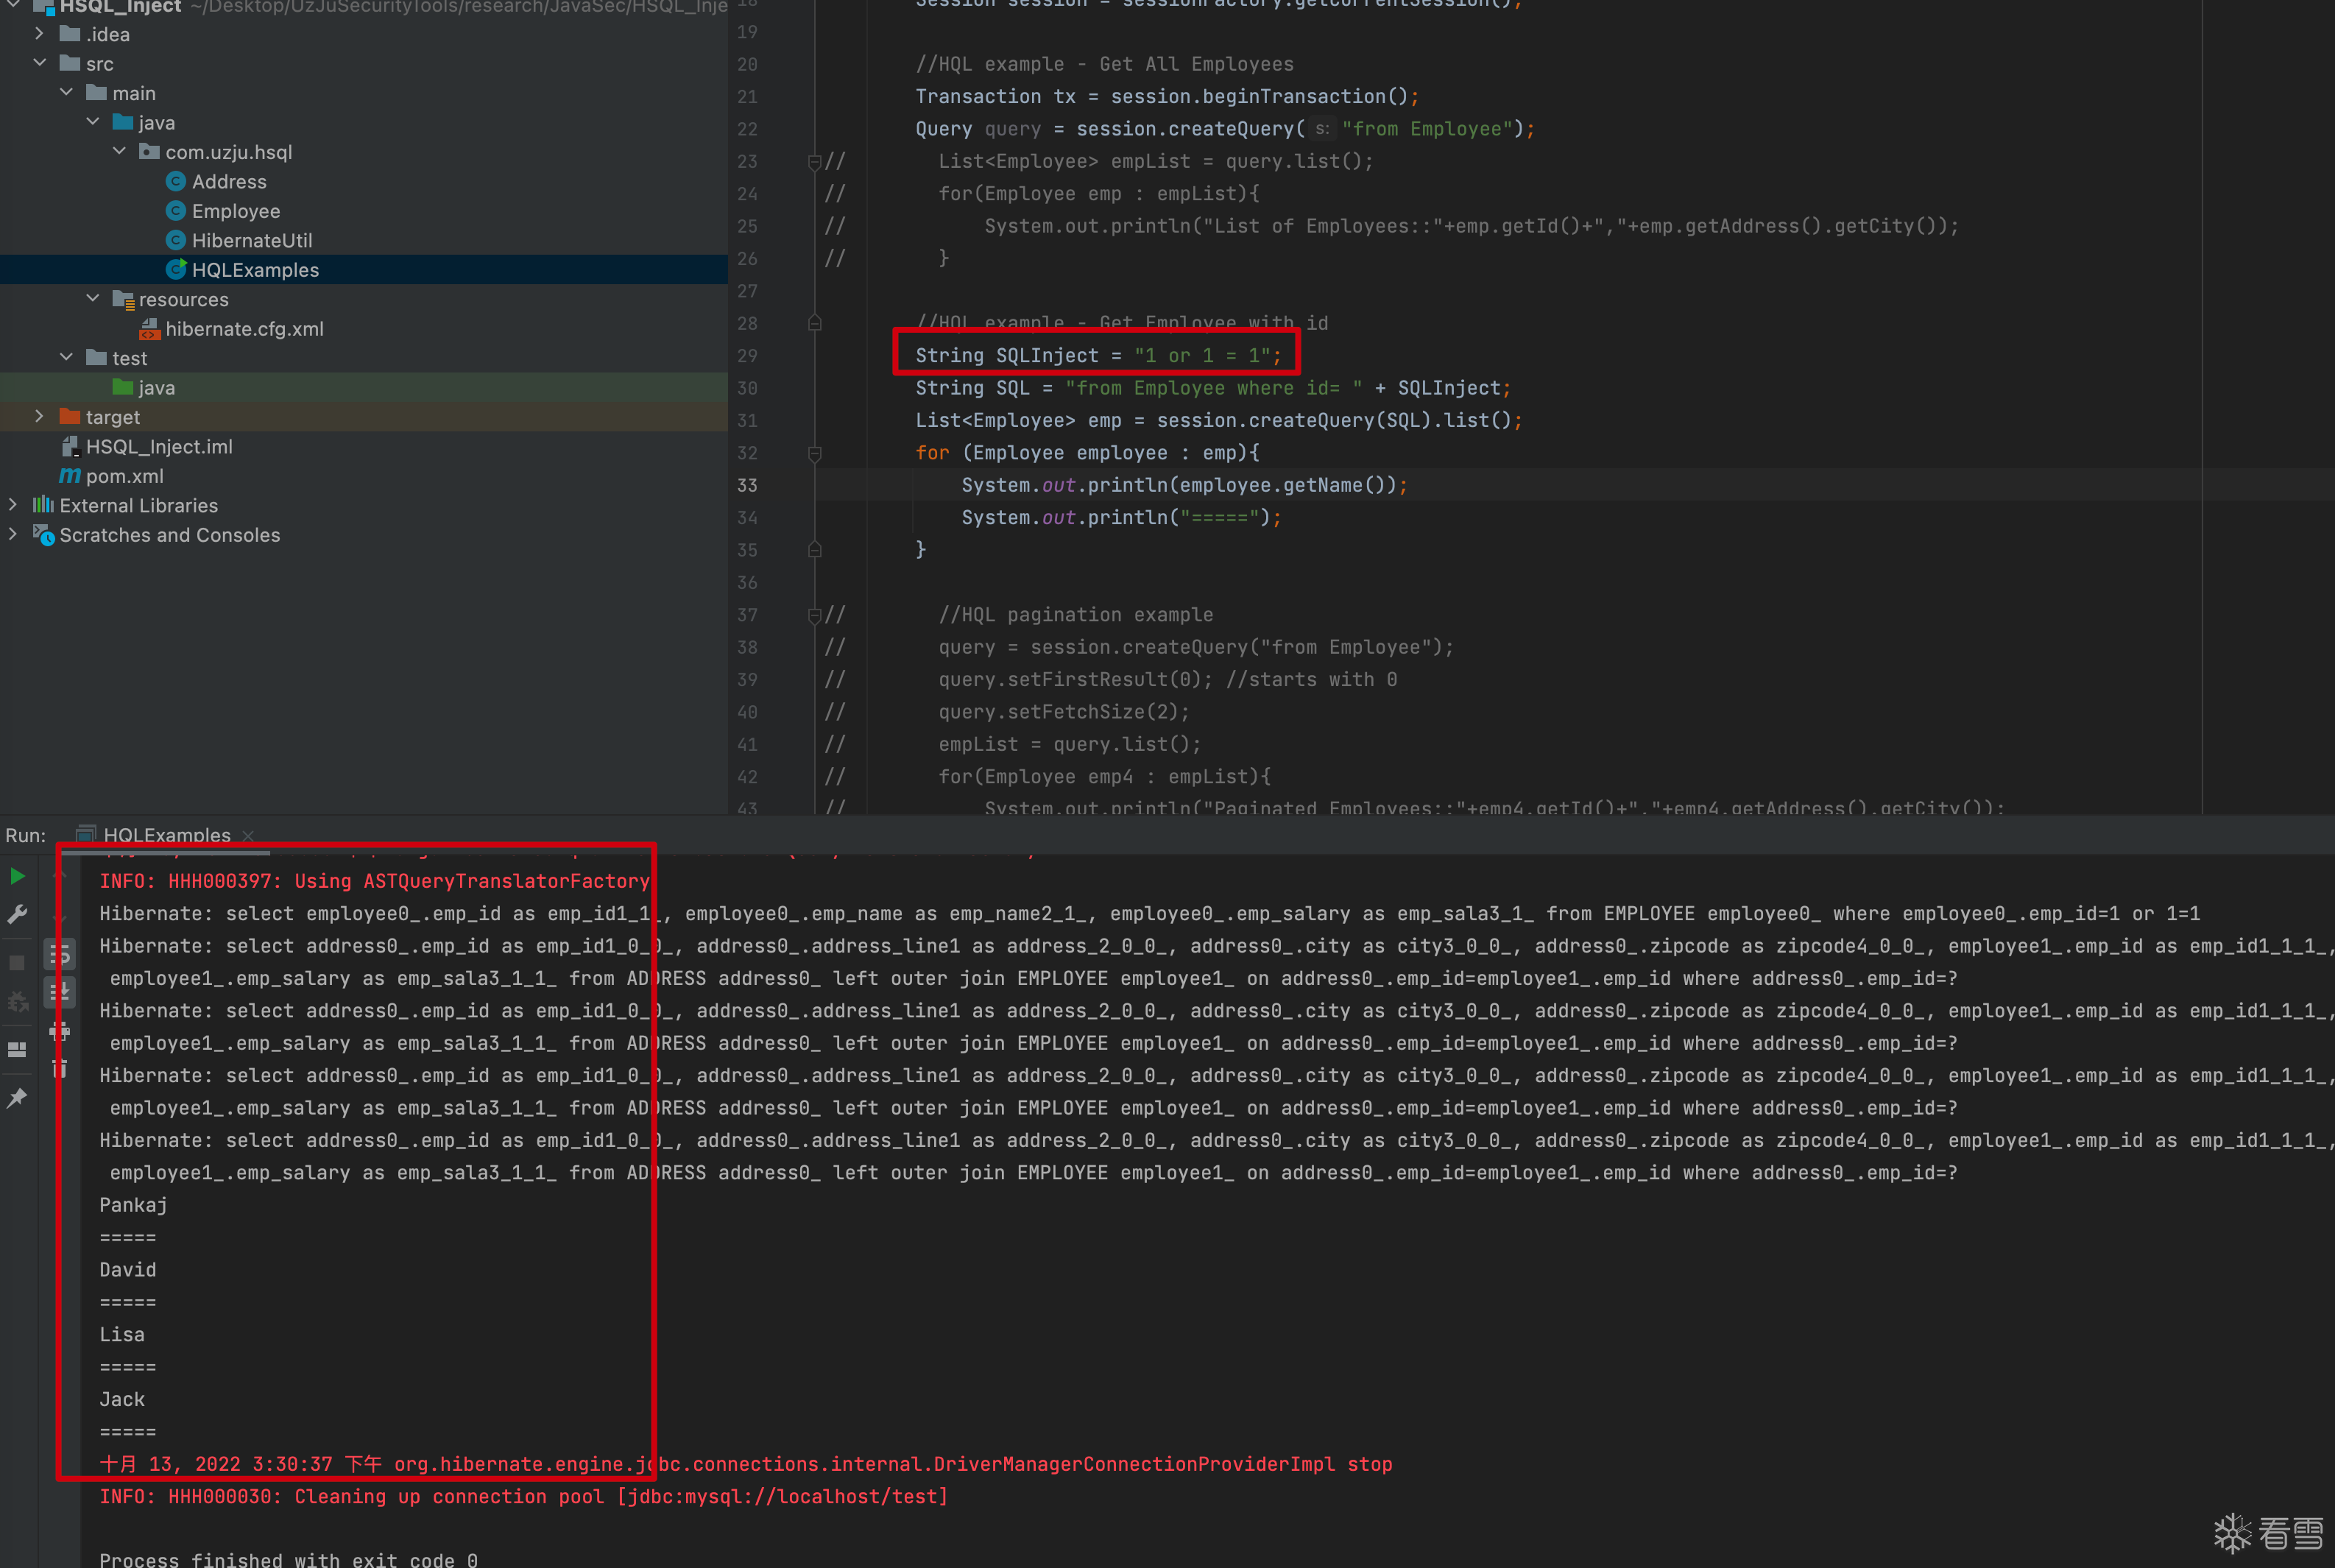2335x1568 pixels.
Task: Close the HQLExamples run tab
Action: [248, 835]
